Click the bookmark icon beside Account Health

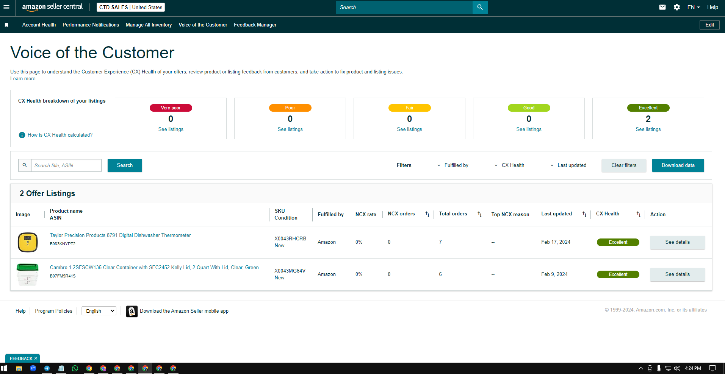6,25
